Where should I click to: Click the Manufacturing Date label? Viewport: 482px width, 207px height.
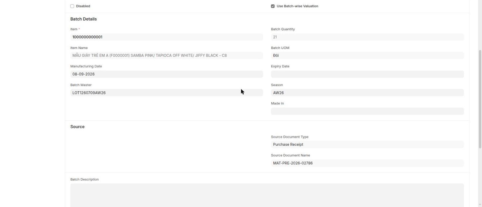tap(86, 66)
